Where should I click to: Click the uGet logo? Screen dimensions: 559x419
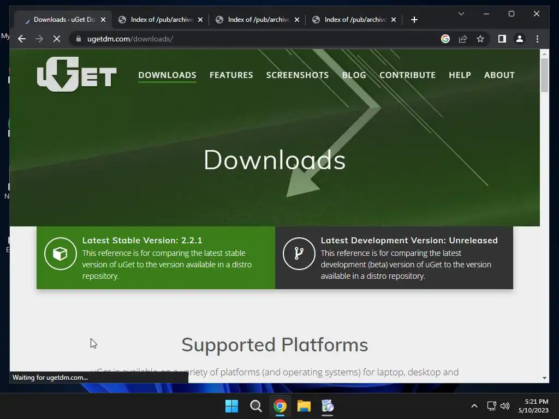point(76,74)
